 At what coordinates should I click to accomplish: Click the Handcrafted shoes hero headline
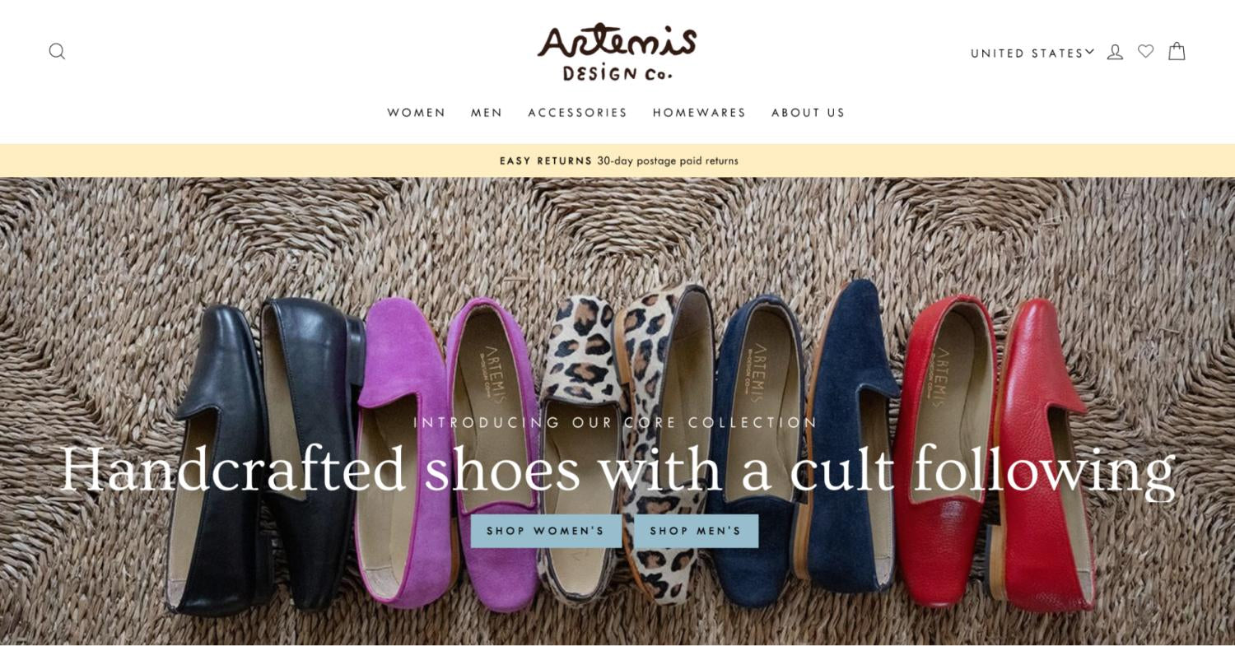(x=617, y=469)
